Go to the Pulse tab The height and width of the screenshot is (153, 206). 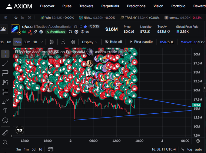click(67, 6)
